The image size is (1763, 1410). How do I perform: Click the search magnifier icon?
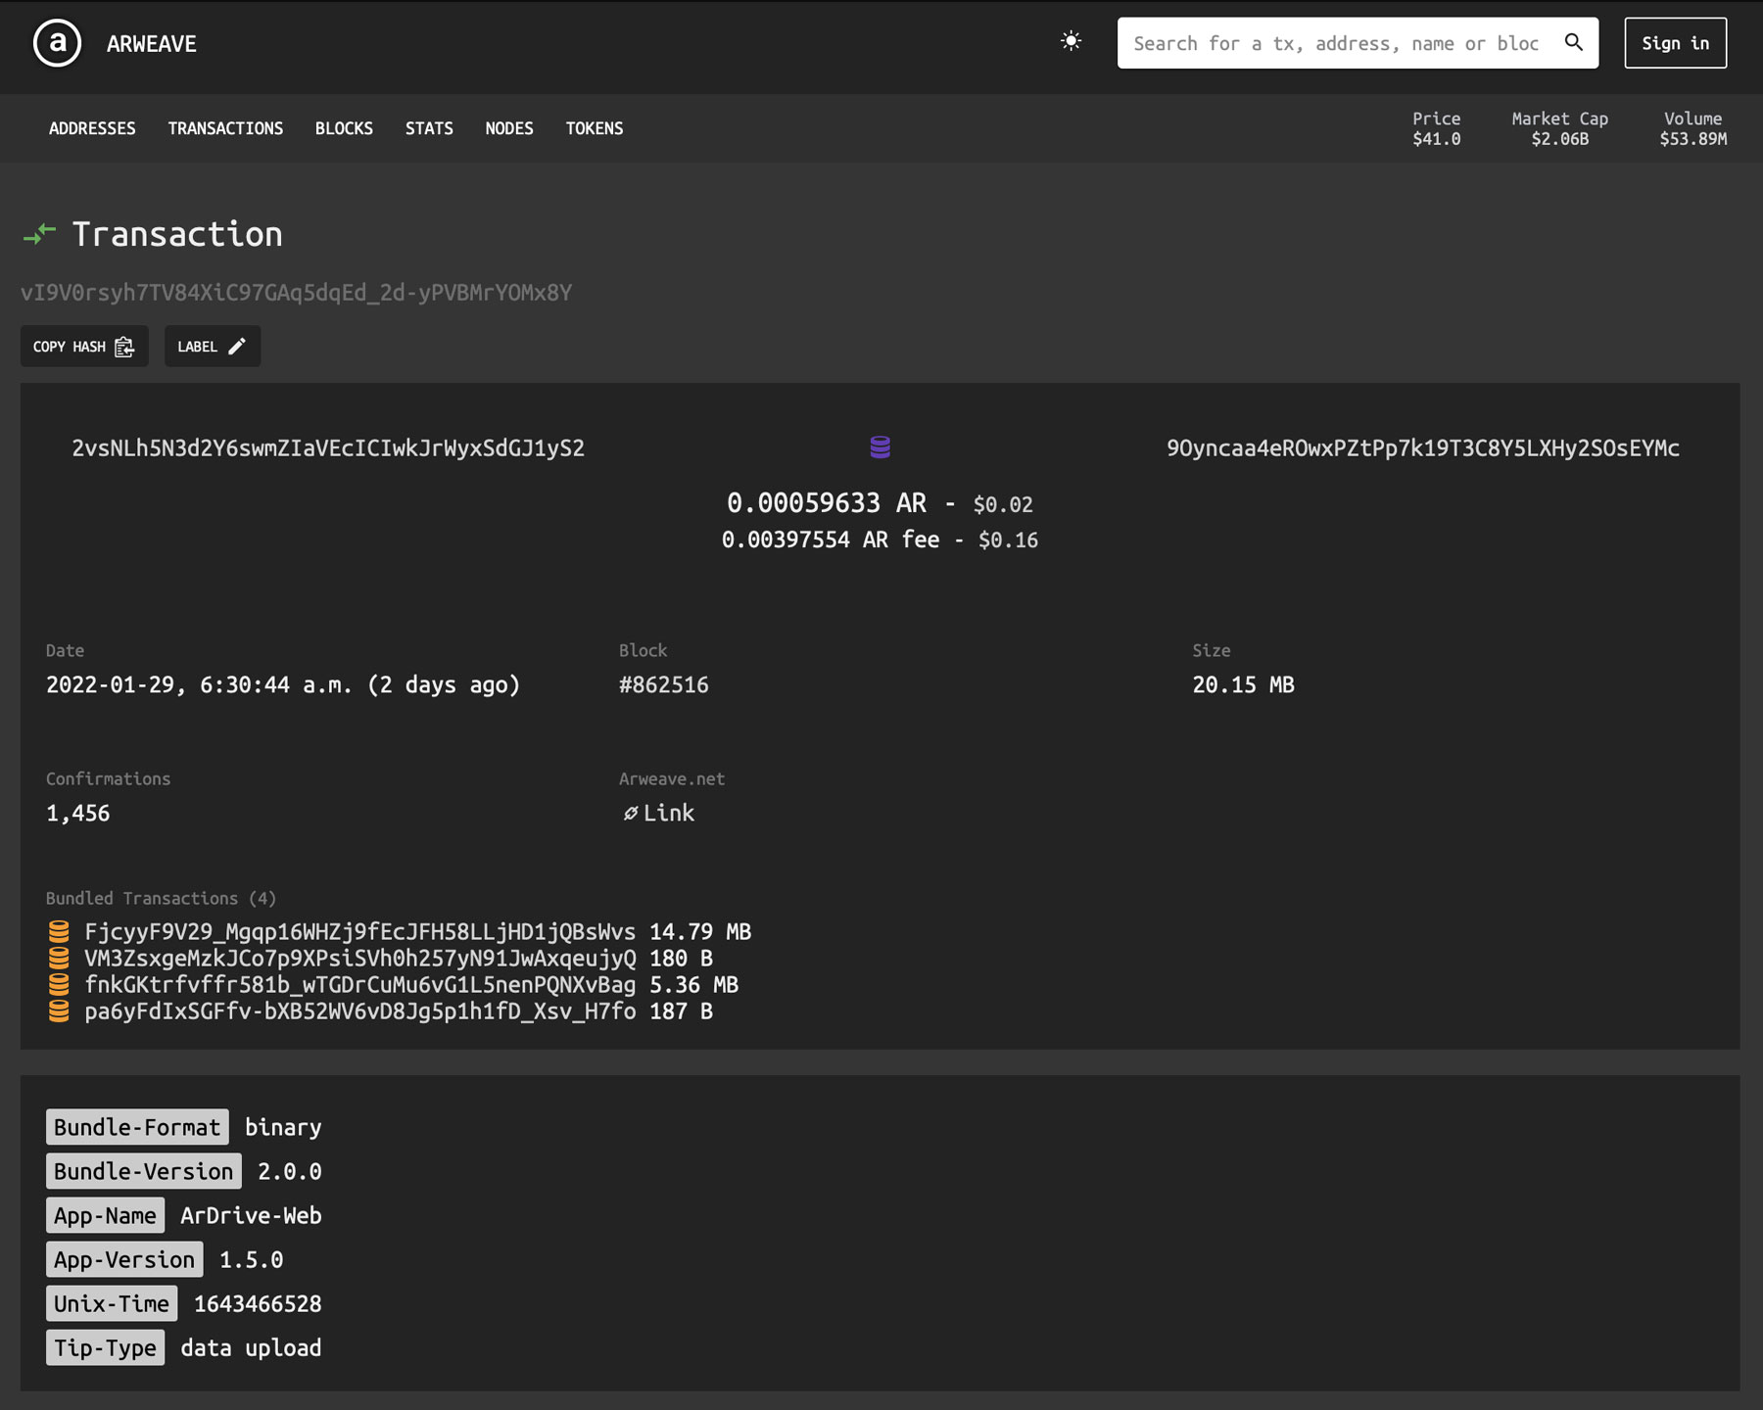click(1573, 42)
